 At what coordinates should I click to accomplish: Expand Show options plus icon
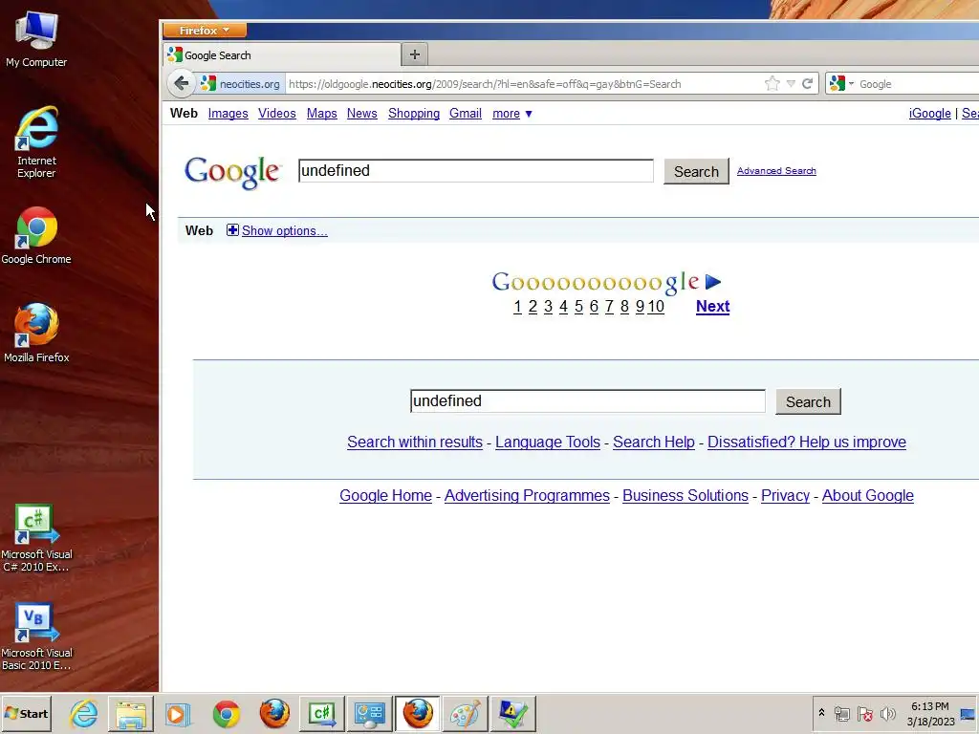click(232, 230)
